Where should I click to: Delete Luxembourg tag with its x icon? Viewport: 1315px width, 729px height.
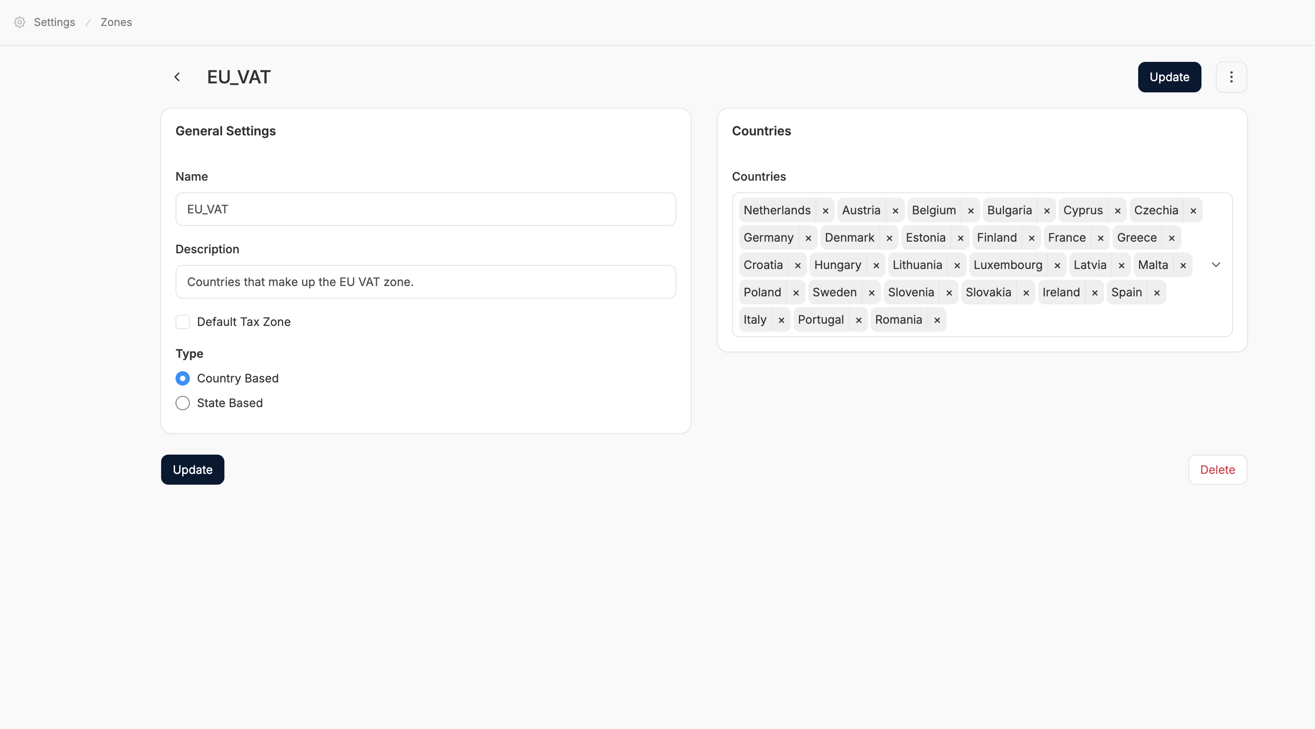click(1056, 265)
